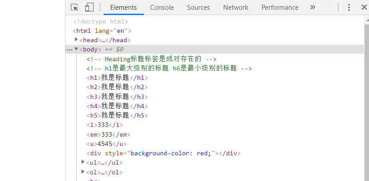The height and width of the screenshot is (181, 369).
Task: Activate the inspect element picker tool
Action: 75,8
